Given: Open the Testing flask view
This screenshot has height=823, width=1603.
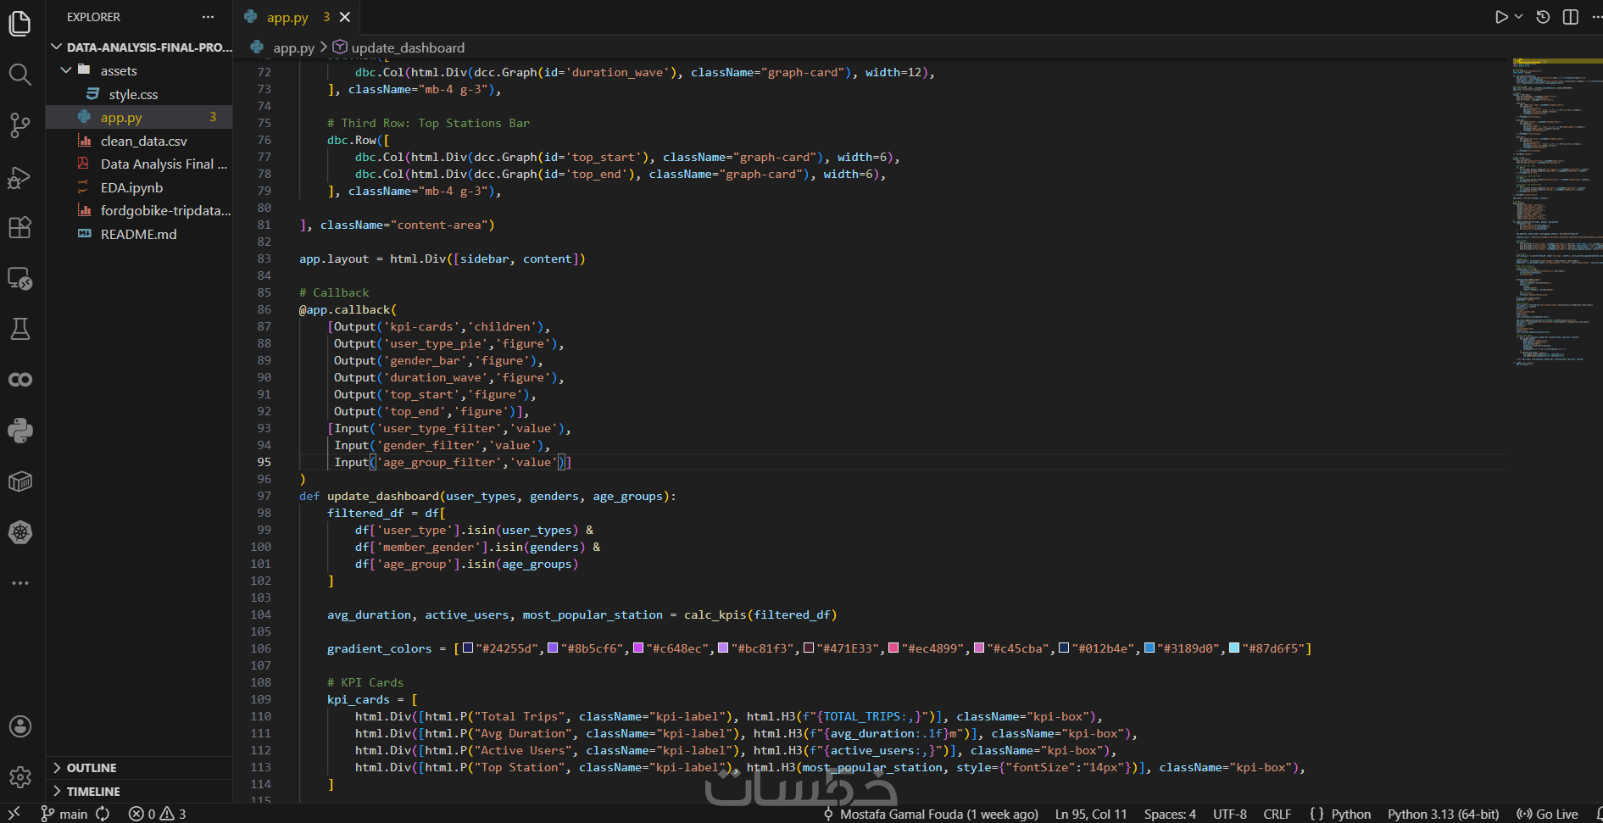Looking at the screenshot, I should point(19,329).
